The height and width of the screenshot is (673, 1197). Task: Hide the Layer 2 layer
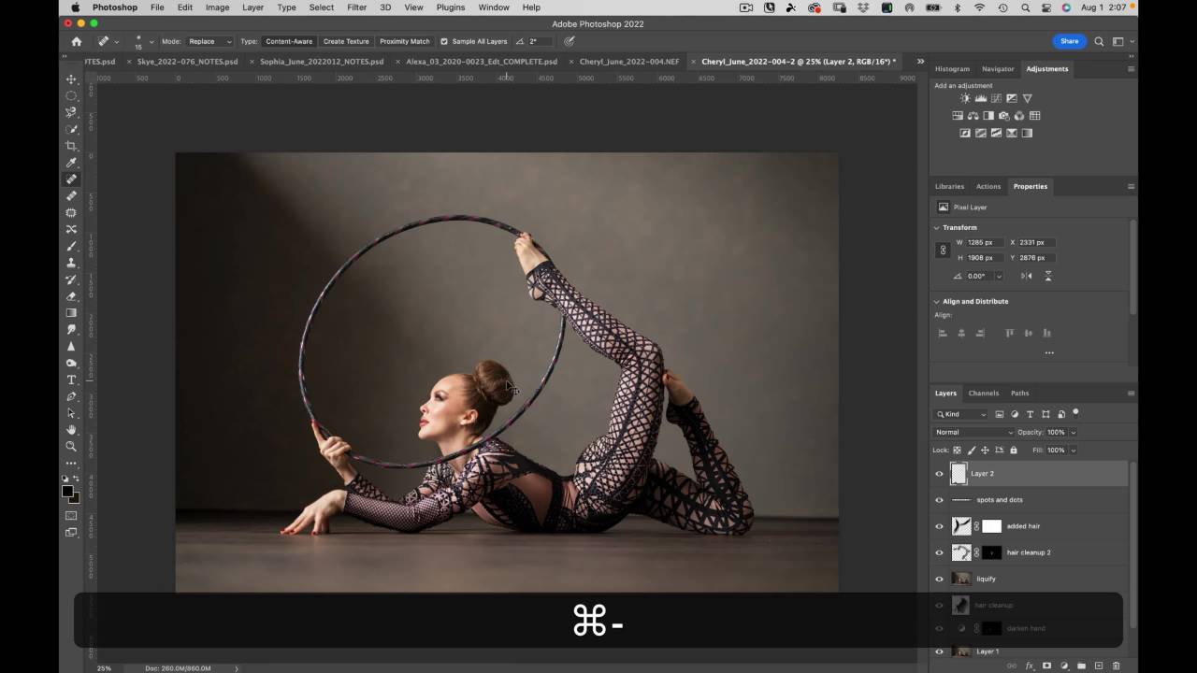940,474
